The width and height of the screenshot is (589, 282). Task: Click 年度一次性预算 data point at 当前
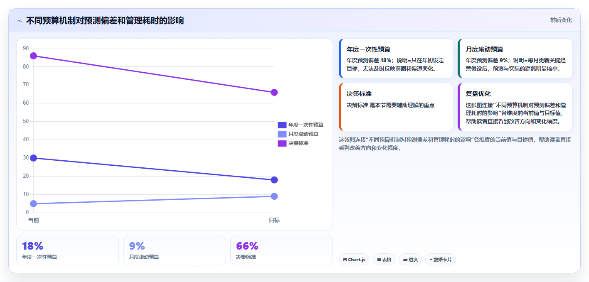point(34,158)
